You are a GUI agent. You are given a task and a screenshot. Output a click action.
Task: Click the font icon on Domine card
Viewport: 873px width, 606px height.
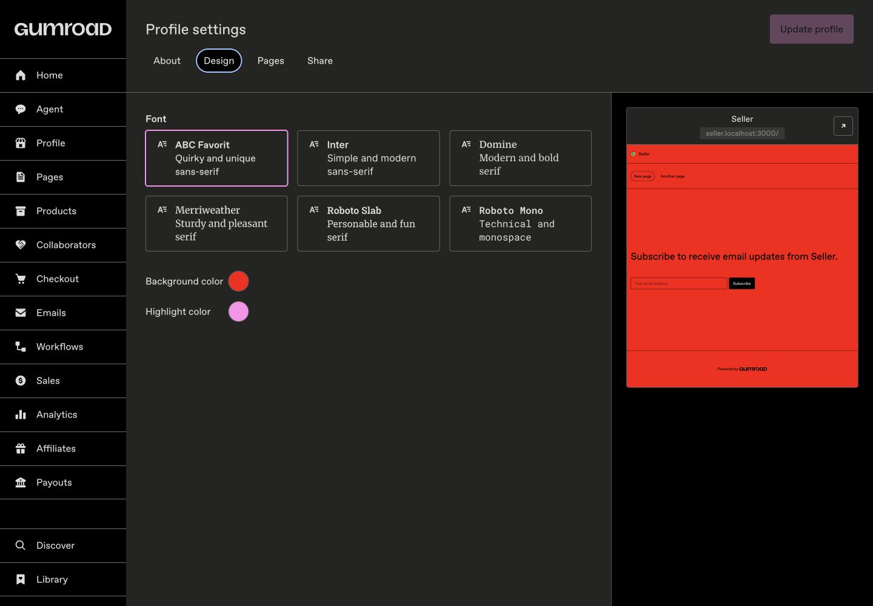(466, 144)
